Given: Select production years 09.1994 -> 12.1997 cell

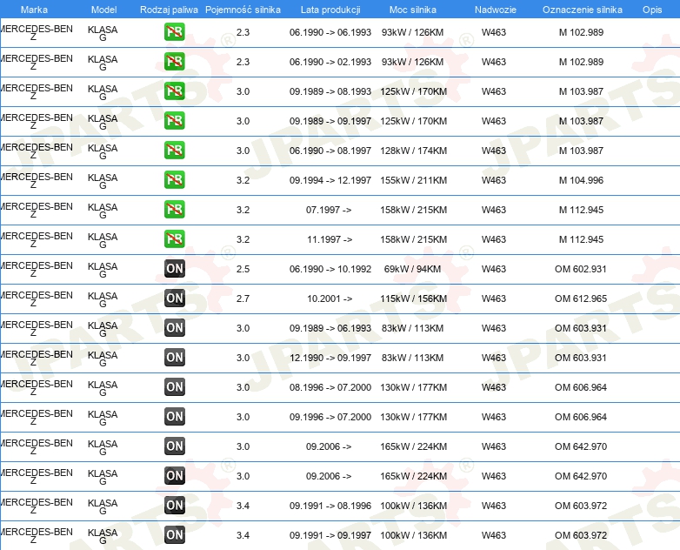Looking at the screenshot, I should pyautogui.click(x=330, y=180).
